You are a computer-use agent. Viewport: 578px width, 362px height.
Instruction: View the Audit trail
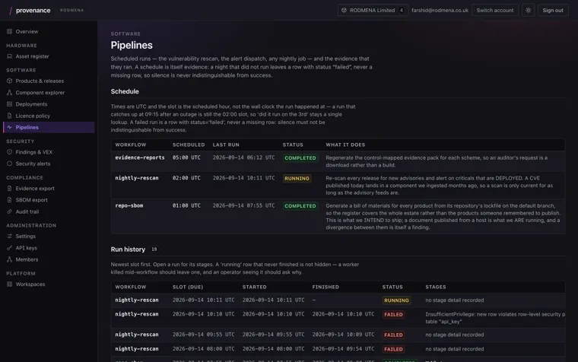tap(48, 211)
